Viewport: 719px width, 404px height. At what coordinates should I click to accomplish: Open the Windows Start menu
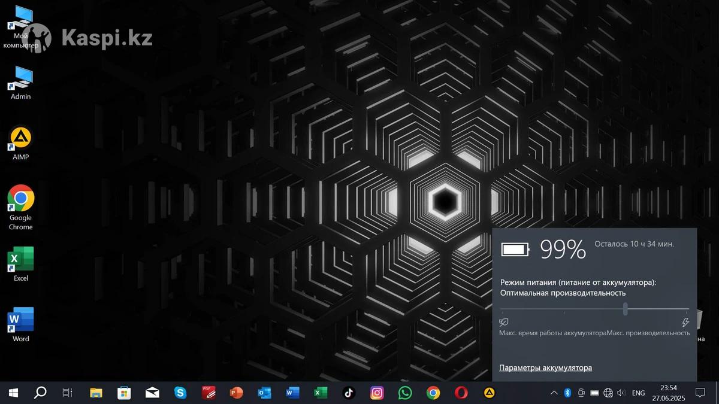(x=13, y=393)
